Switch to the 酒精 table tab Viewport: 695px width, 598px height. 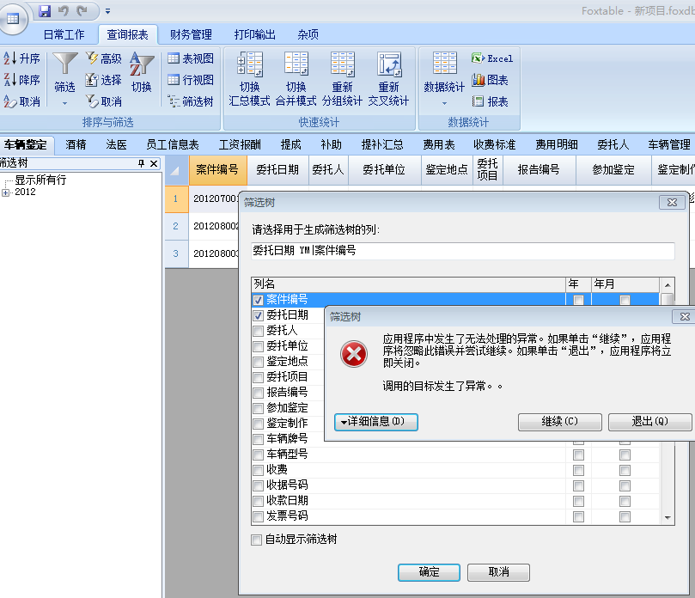click(x=76, y=144)
